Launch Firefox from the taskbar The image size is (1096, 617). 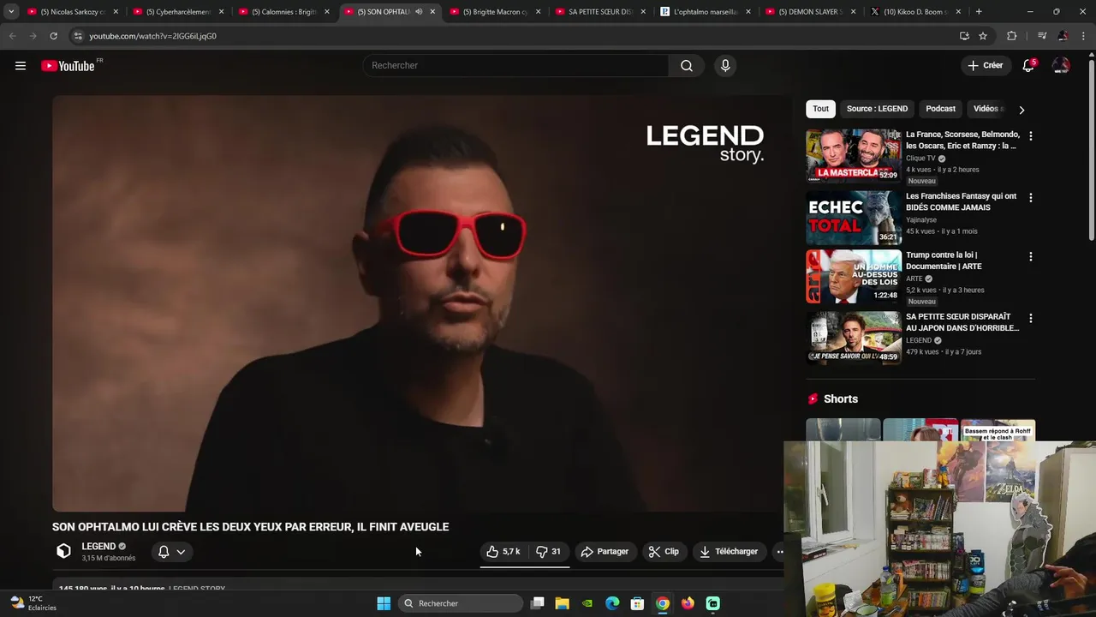pyautogui.click(x=688, y=603)
